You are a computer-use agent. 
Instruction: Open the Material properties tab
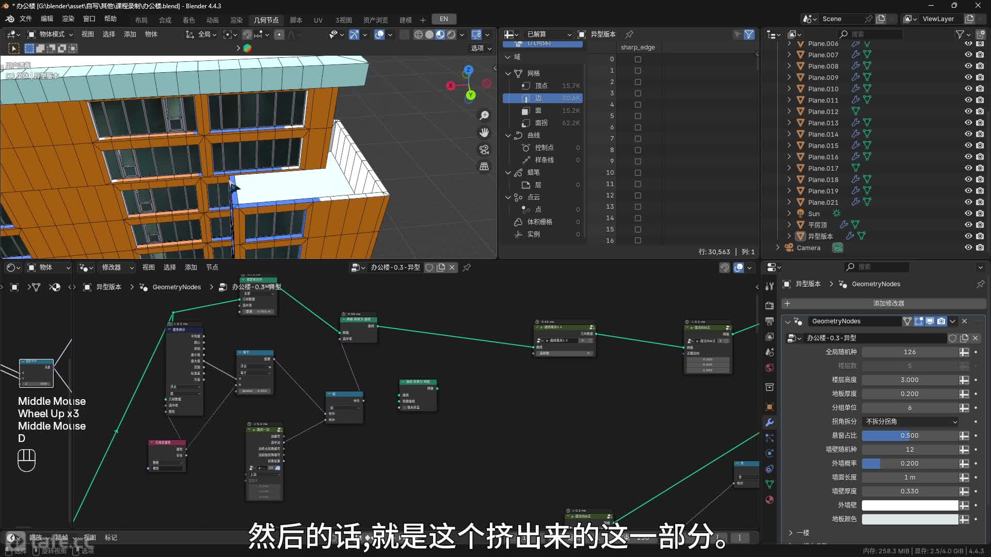tap(770, 500)
